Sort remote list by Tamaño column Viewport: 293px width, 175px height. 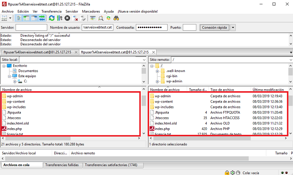coord(198,90)
